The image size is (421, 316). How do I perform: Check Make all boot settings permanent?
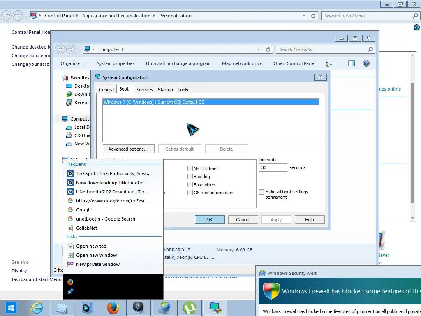point(261,192)
